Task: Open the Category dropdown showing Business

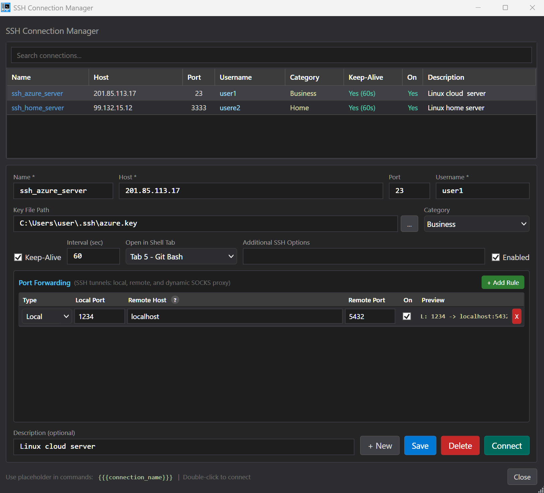Action: coord(476,224)
